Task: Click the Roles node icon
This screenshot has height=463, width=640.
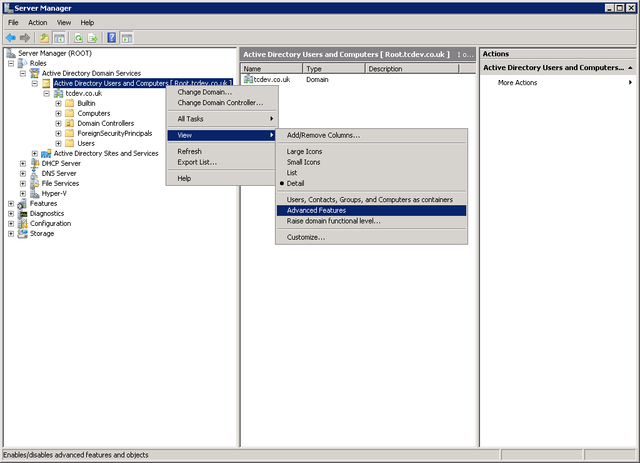Action: (x=22, y=63)
